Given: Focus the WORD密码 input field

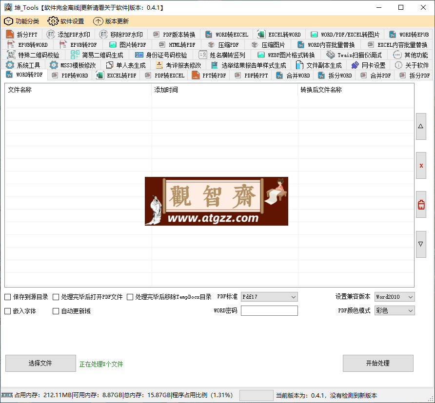Looking at the screenshot, I should (x=269, y=311).
